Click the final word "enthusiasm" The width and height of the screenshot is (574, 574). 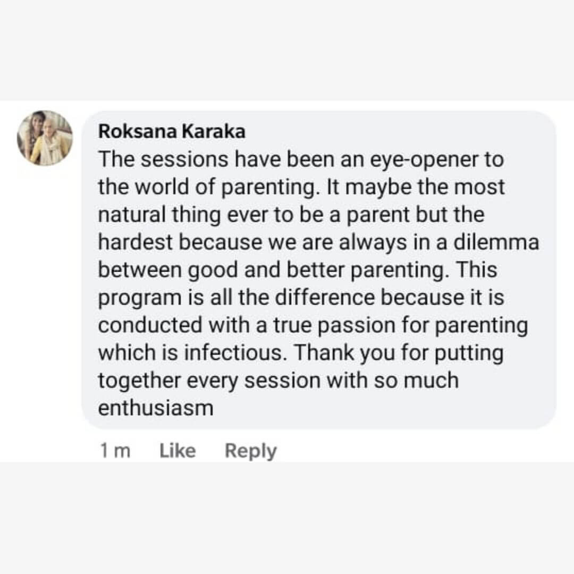156,409
